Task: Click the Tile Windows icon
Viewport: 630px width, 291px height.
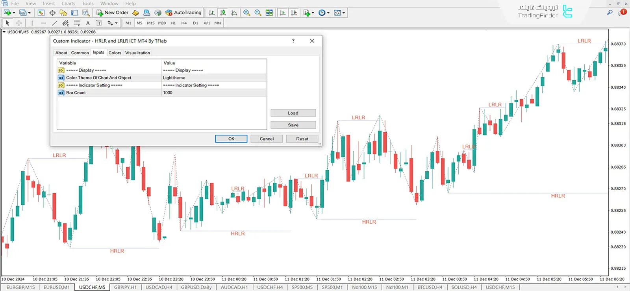Action: point(269,13)
